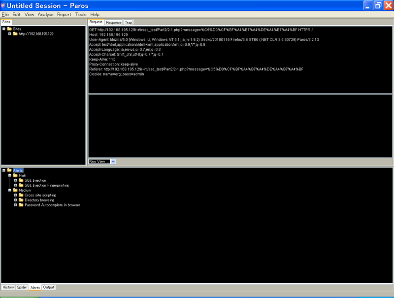Switch to the Output tab

tap(48, 287)
